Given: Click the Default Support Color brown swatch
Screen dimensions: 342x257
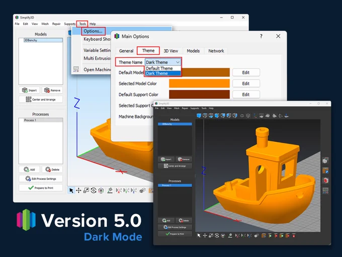Looking at the screenshot, I should click(199, 94).
